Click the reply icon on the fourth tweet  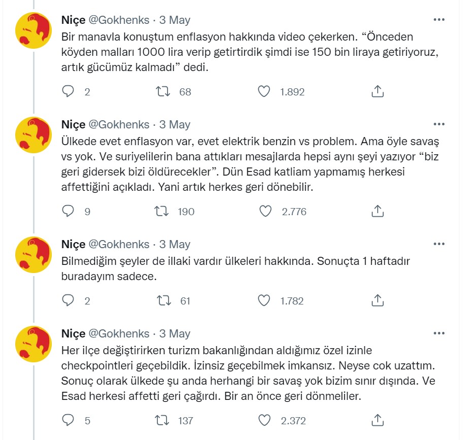68,421
